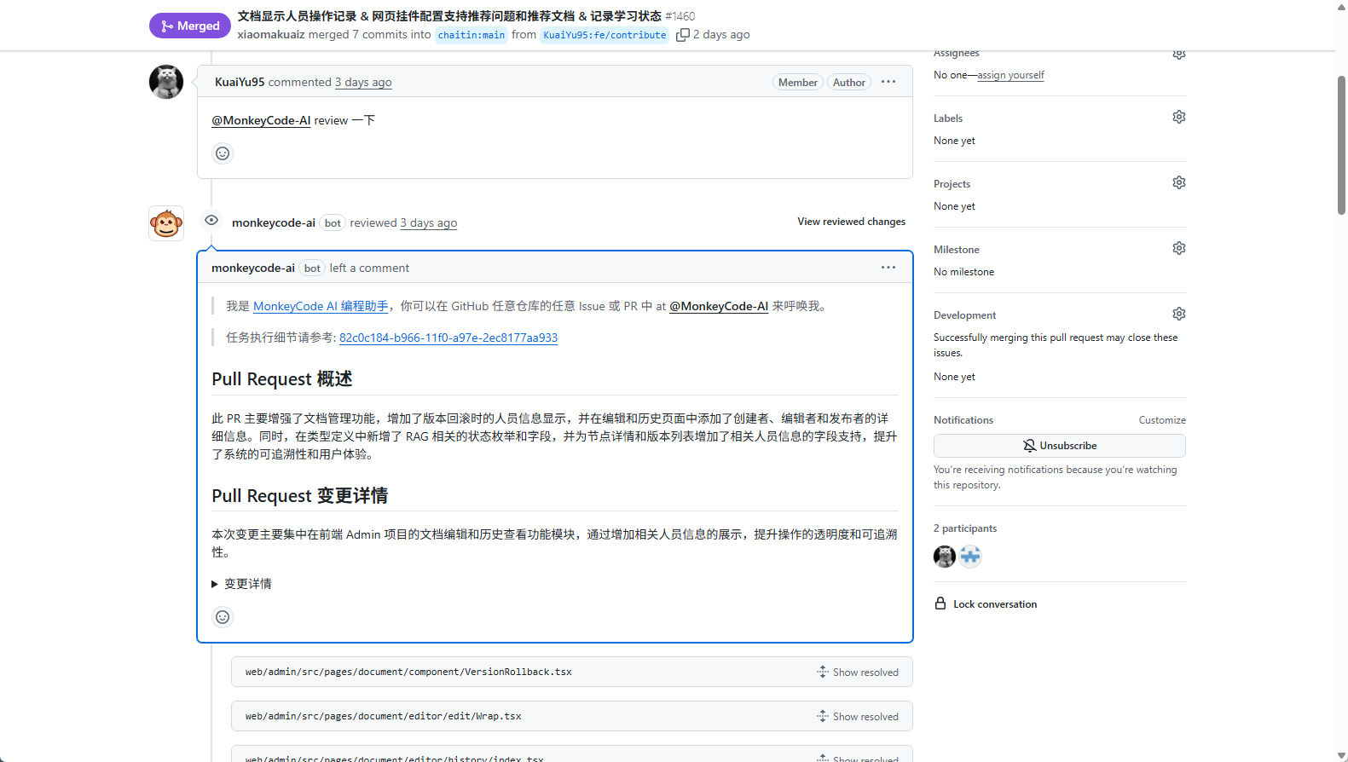The height and width of the screenshot is (762, 1348).
Task: Open xiaomakuaiz profile link in header
Action: [271, 35]
